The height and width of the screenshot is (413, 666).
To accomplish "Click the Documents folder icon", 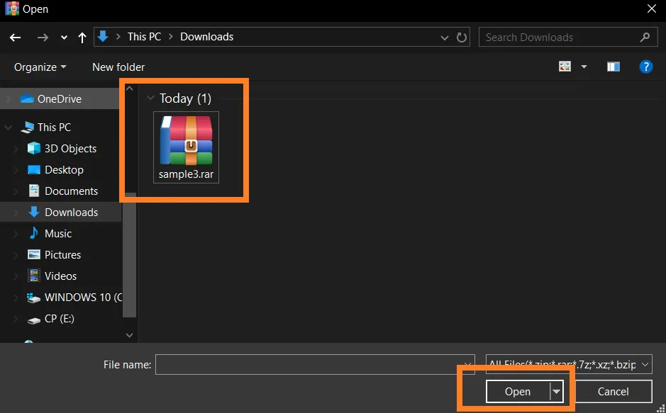I will pyautogui.click(x=34, y=191).
